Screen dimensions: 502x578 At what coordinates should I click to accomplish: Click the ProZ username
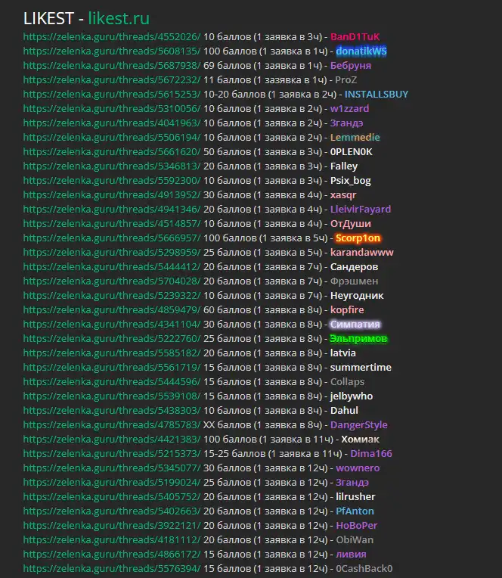point(346,80)
